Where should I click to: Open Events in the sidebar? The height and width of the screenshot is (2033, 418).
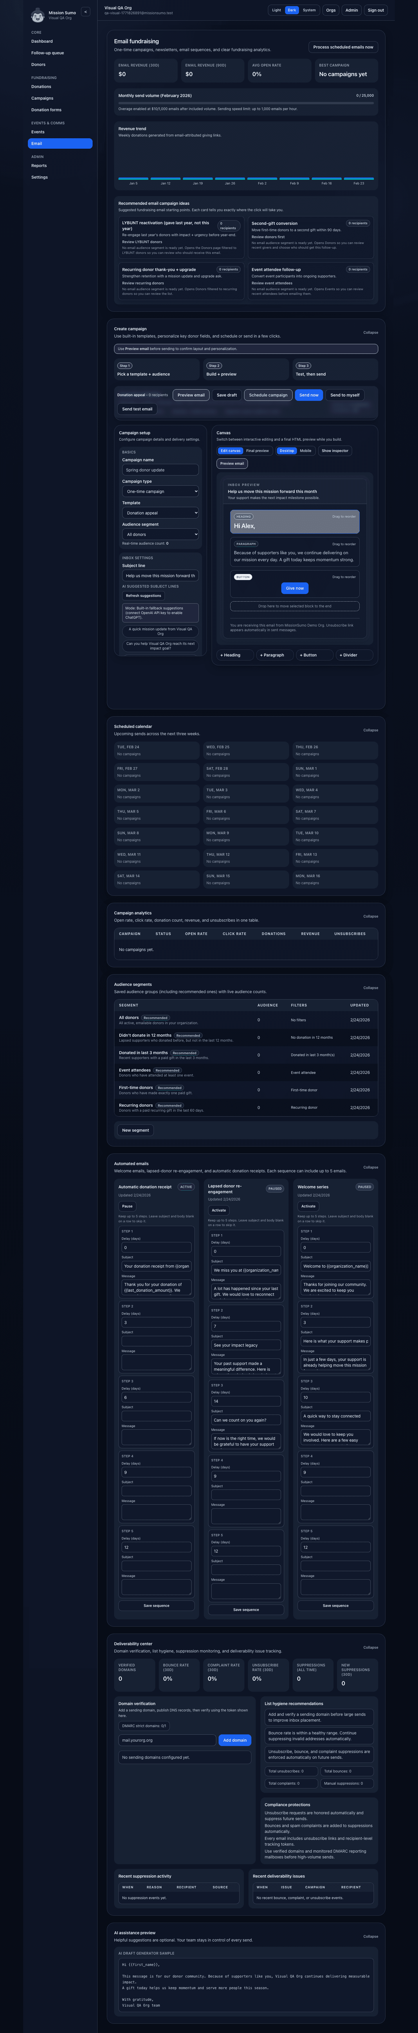[x=60, y=132]
